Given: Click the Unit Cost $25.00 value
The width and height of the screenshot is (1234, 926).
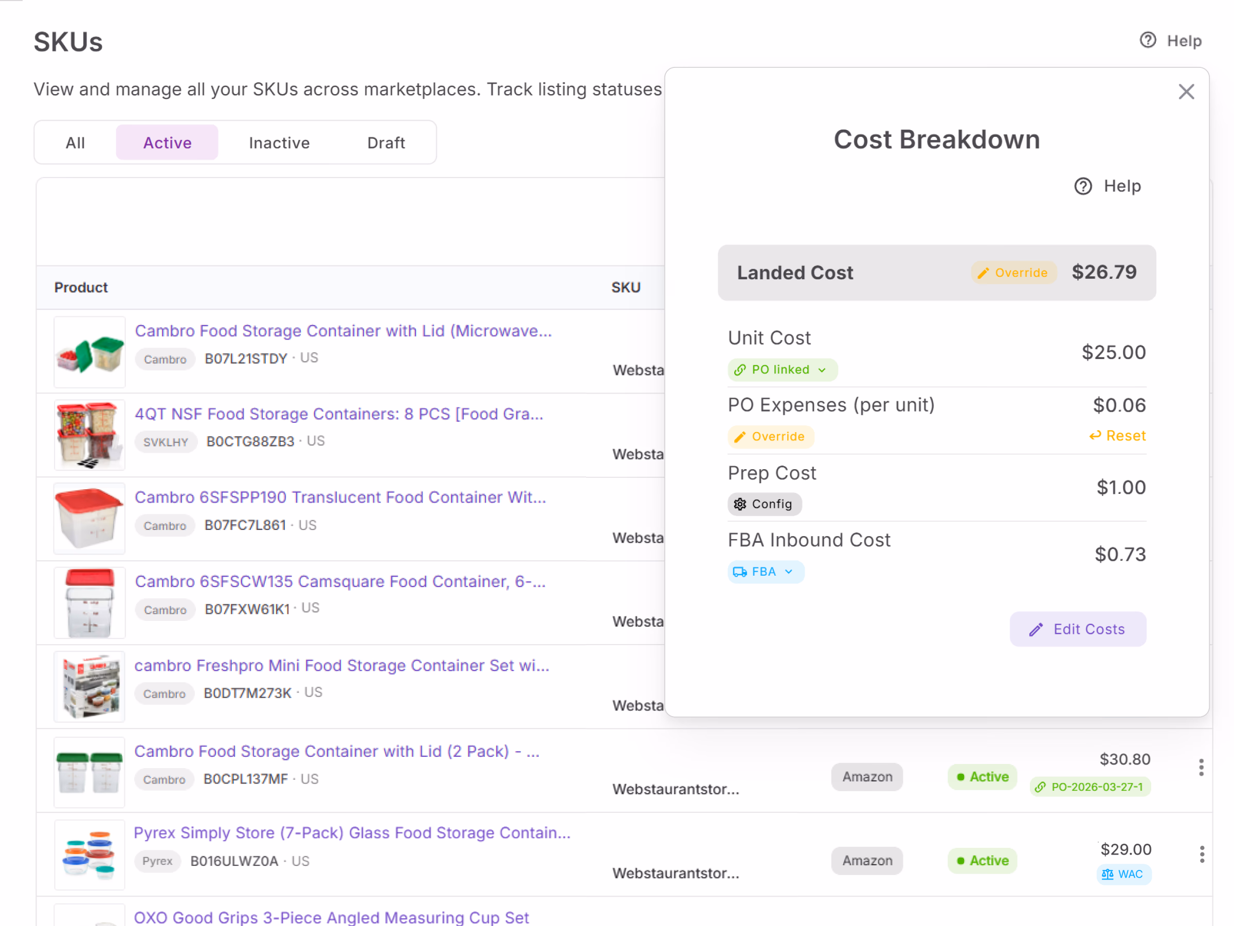Looking at the screenshot, I should [x=1114, y=352].
